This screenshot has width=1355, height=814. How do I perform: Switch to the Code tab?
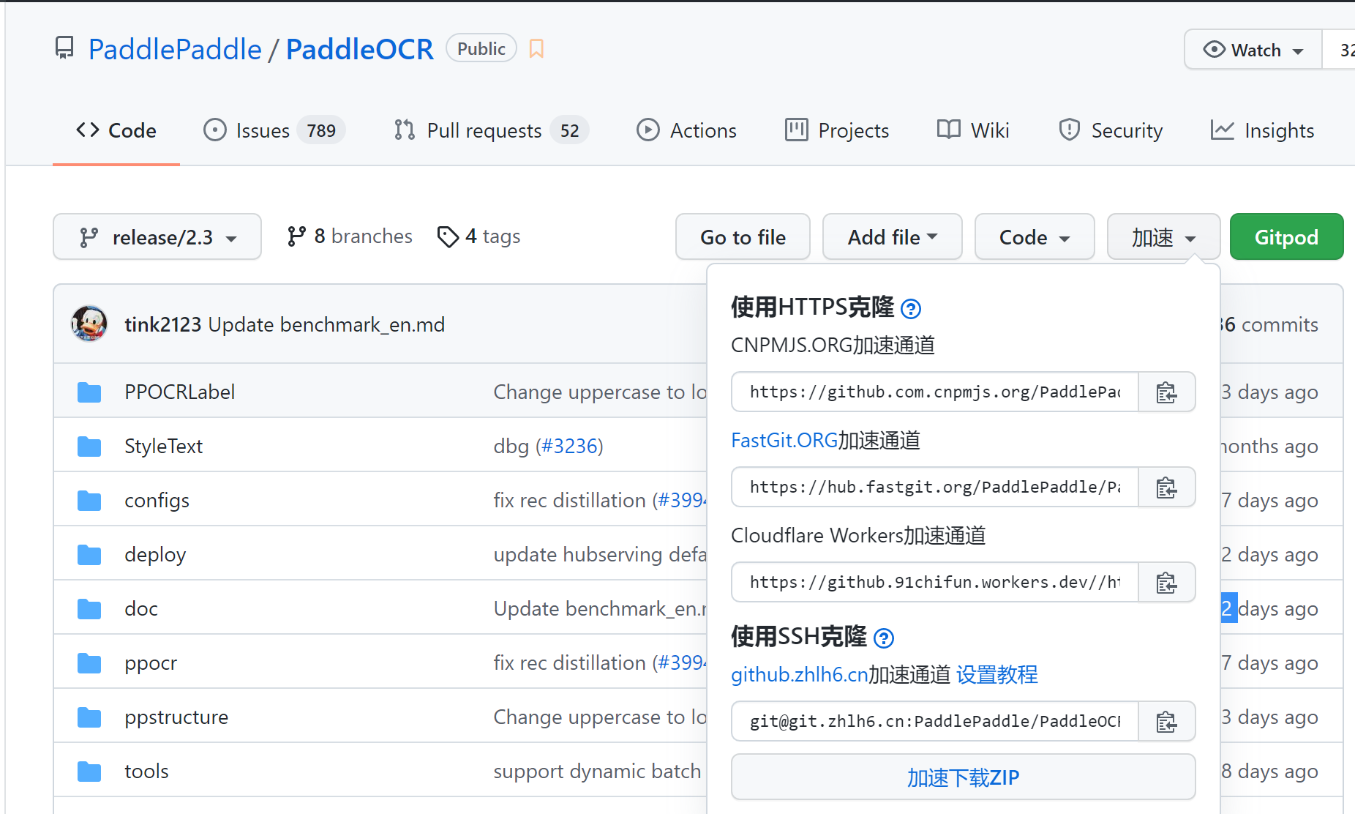(116, 130)
